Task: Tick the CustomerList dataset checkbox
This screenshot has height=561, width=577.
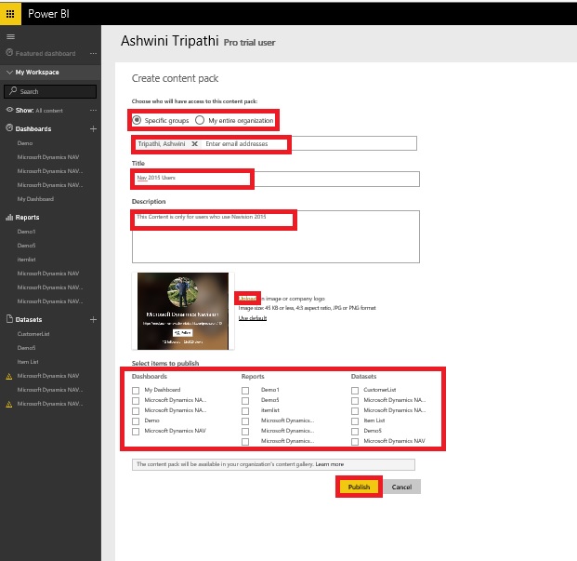Action: (356, 390)
